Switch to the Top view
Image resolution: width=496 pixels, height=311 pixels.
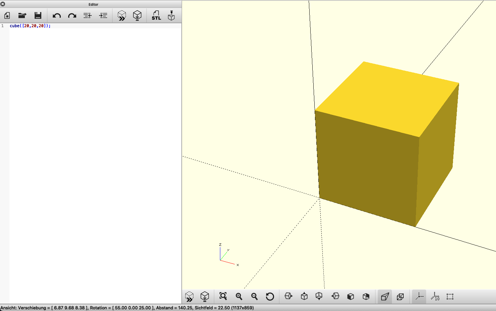304,296
